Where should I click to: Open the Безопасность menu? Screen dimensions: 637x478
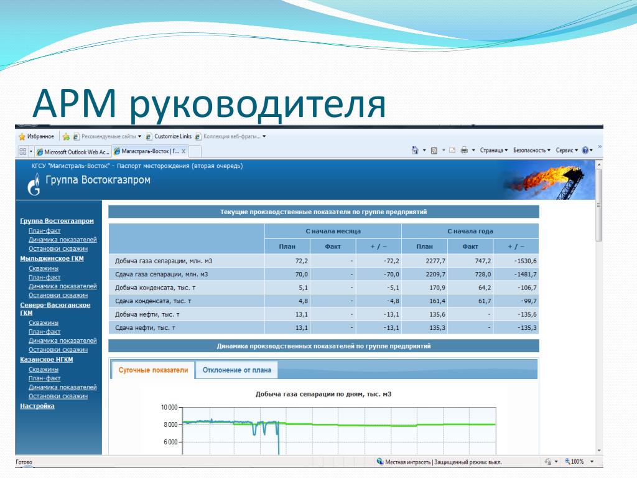pos(532,151)
